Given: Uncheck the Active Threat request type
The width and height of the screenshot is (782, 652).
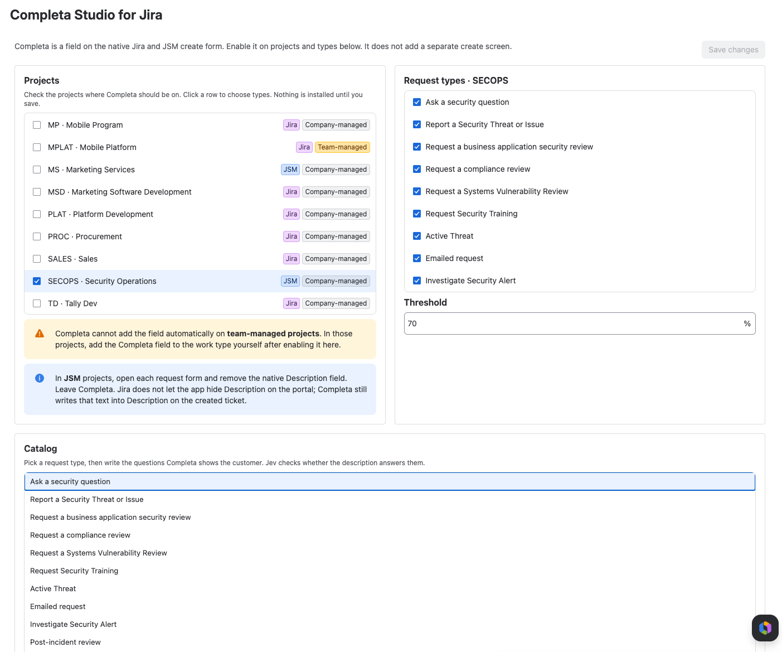Looking at the screenshot, I should tap(417, 236).
